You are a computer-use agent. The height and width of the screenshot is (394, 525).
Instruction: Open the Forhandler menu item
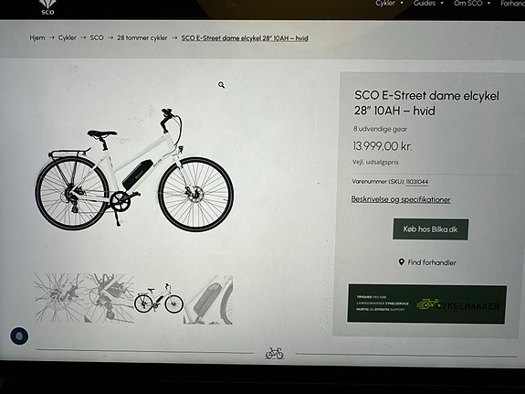click(512, 4)
